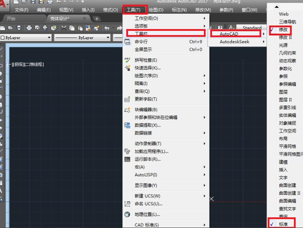Click the Save icon in standard toolbar
303x228 pixels.
tap(19, 28)
